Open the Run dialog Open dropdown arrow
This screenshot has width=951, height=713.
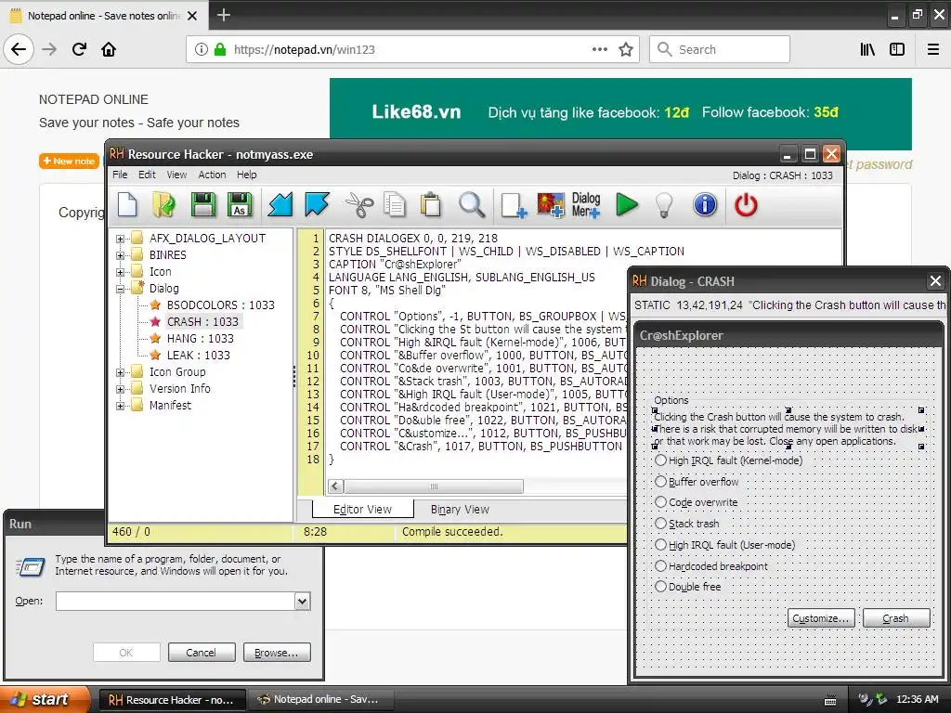point(302,601)
